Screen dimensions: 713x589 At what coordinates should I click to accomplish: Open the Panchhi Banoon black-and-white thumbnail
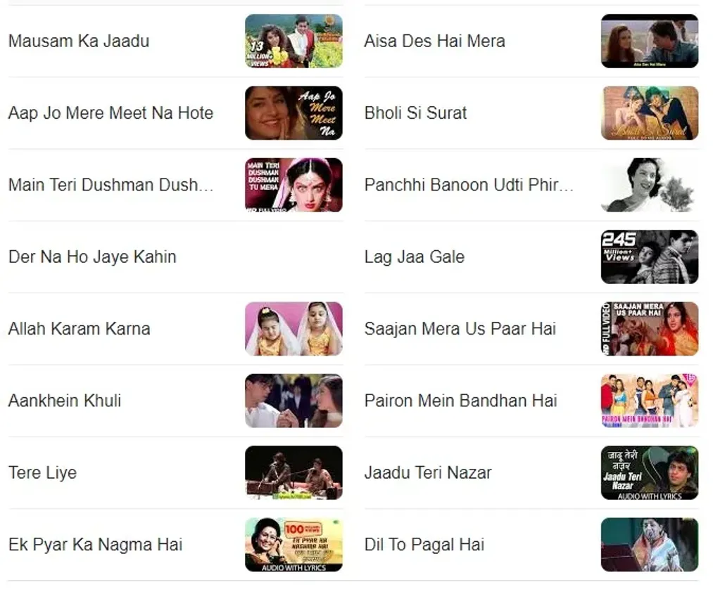click(x=650, y=185)
